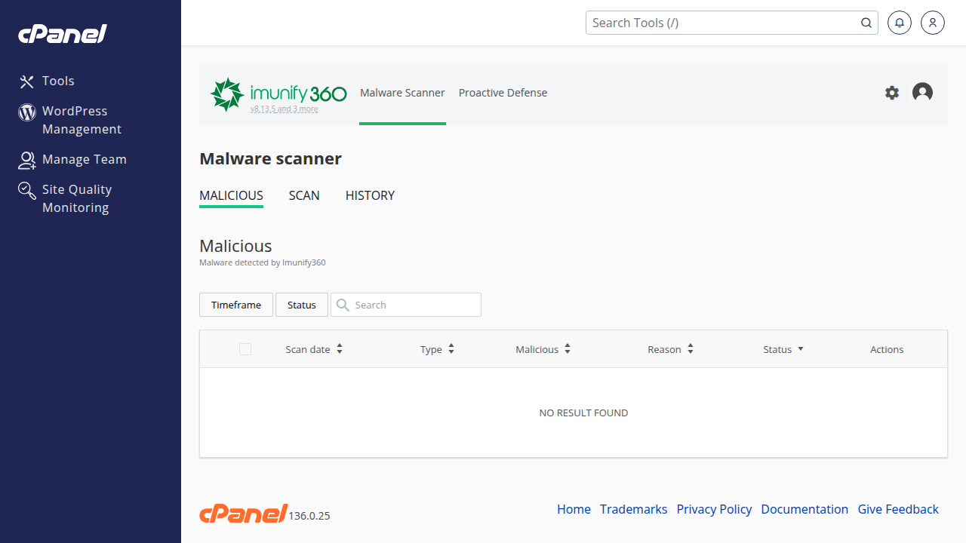Follow the Home footer link
The height and width of the screenshot is (543, 966).
pos(574,509)
